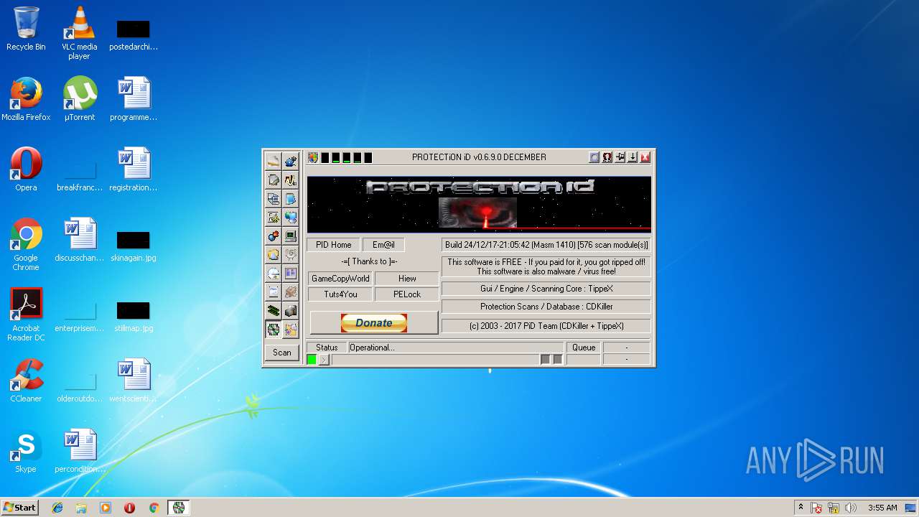Click the red and blue balls side toolbar icon
This screenshot has width=919, height=517.
pyautogui.click(x=274, y=236)
